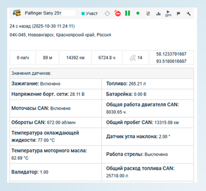Click the green online status dot

(x=138, y=13)
